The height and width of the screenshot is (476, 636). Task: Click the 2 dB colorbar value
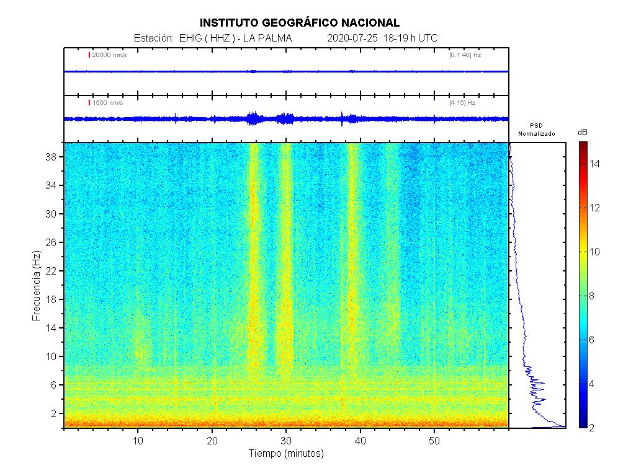pos(592,428)
